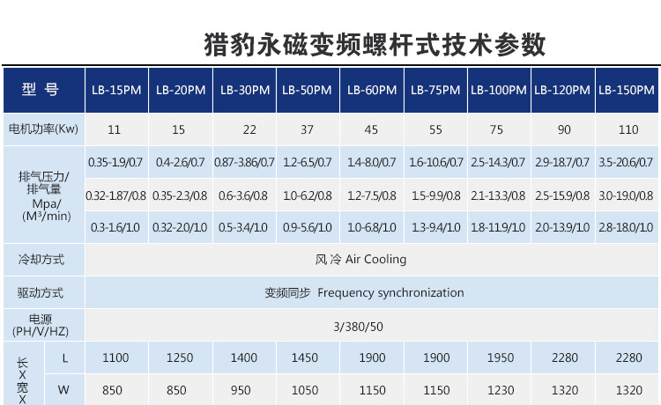Click column header LB-100PM

(499, 90)
